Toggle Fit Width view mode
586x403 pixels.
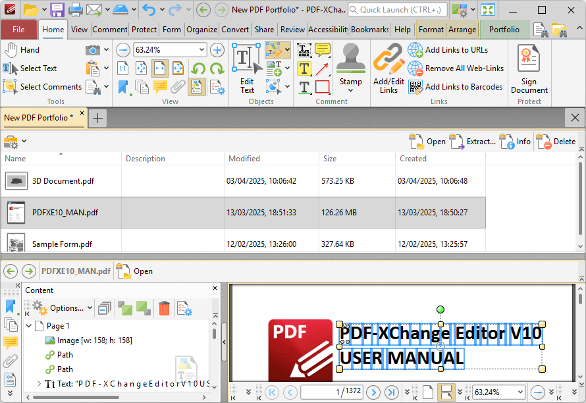[159, 68]
